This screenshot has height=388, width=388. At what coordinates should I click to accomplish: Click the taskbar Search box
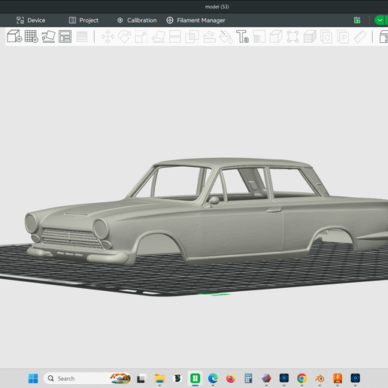tap(88, 378)
